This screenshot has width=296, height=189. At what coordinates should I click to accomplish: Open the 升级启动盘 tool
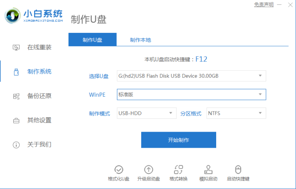click(x=148, y=169)
